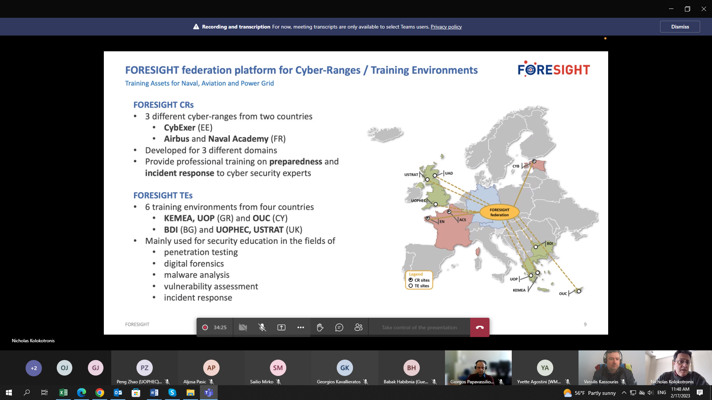Launch Outlook from the Windows taskbar
Viewport: 712px width, 400px height.
click(x=118, y=393)
